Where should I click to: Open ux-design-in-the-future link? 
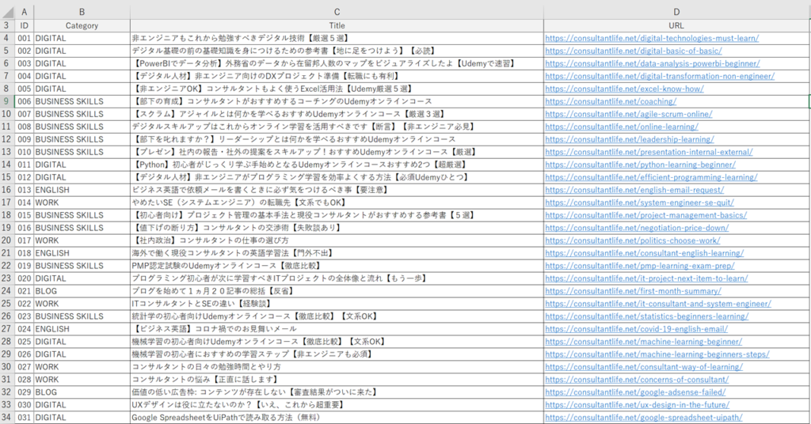pyautogui.click(x=638, y=405)
